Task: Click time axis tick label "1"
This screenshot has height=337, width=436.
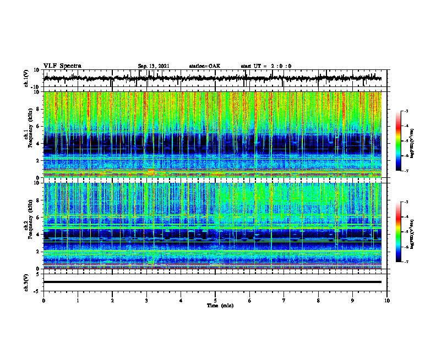Action: point(78,301)
